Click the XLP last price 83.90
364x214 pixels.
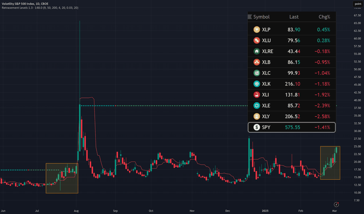click(x=294, y=30)
